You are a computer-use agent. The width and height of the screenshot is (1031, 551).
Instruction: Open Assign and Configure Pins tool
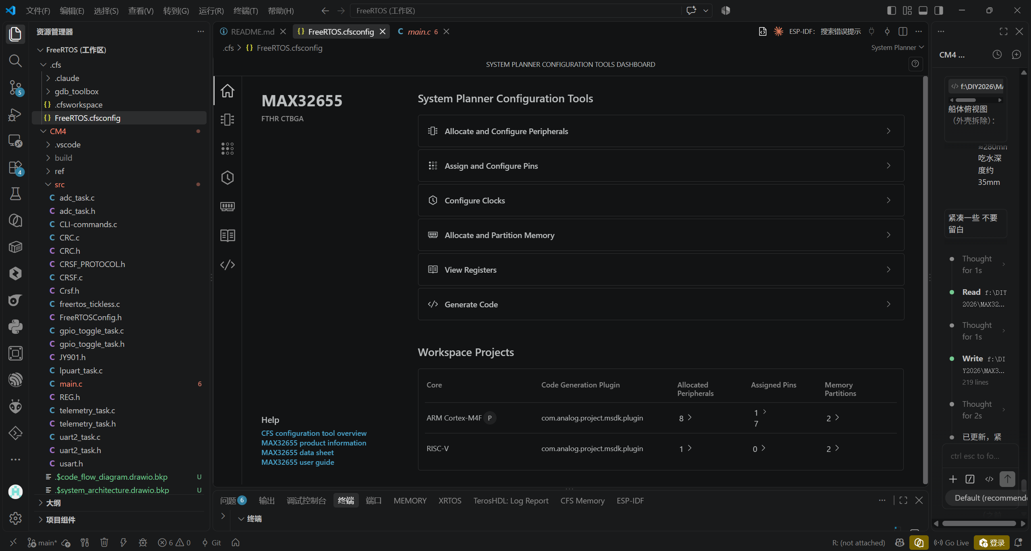(661, 166)
